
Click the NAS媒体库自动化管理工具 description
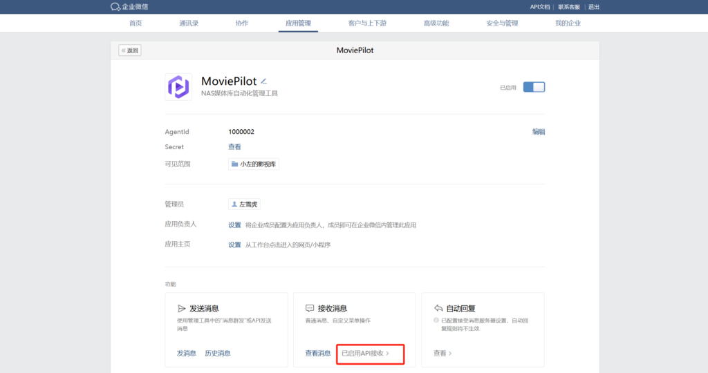239,93
